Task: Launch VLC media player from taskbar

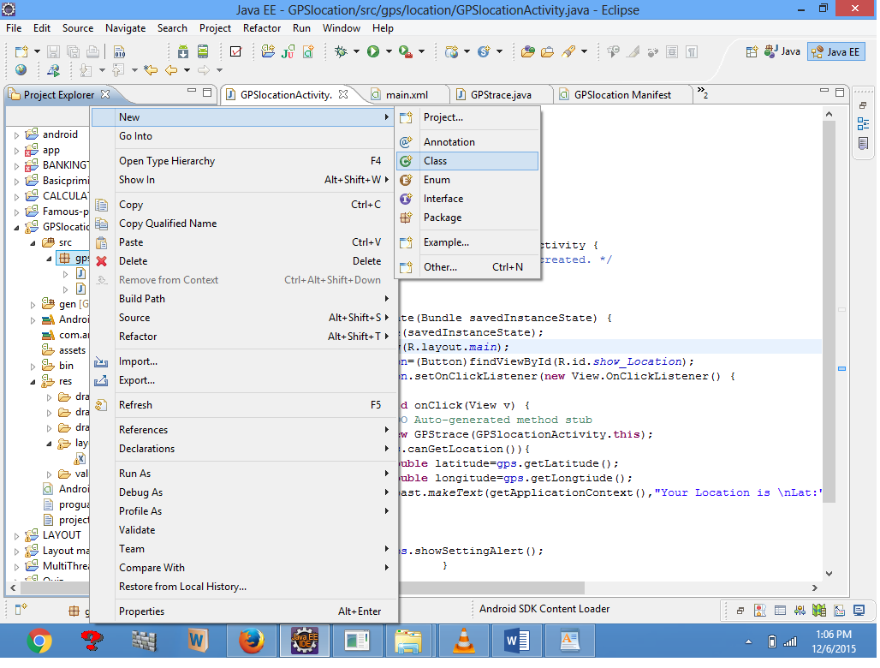Action: (x=464, y=640)
